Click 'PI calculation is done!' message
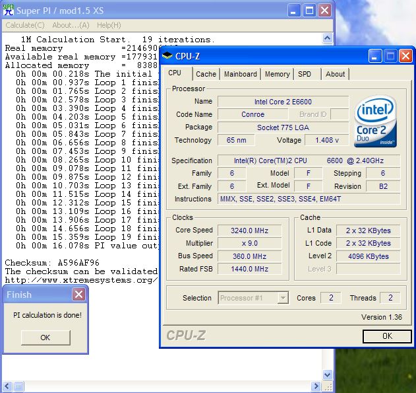This screenshot has height=393, width=416. [47, 315]
